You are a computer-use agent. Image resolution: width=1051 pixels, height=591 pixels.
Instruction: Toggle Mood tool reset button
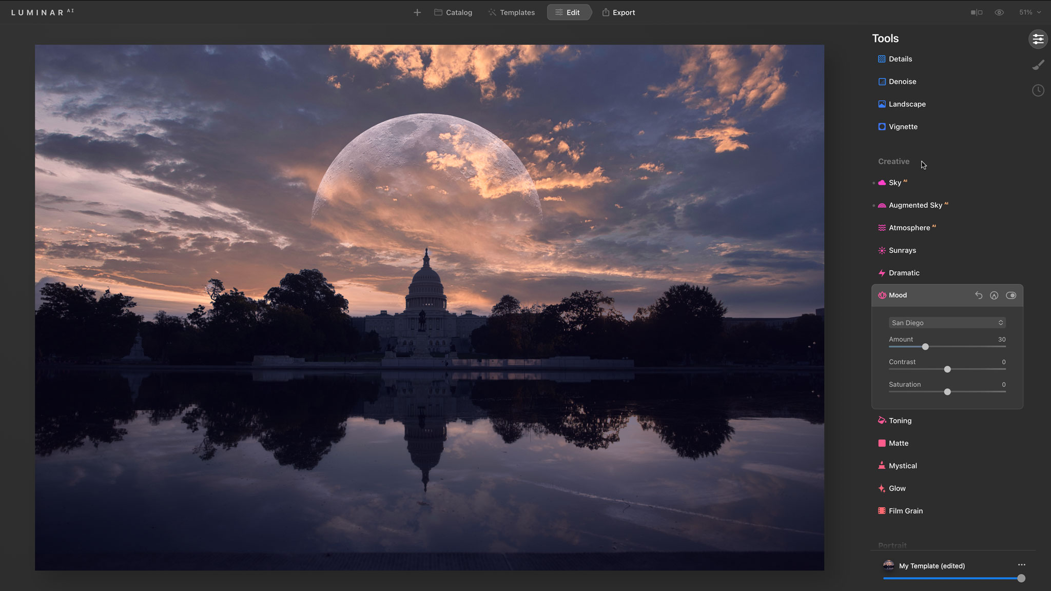(x=979, y=295)
